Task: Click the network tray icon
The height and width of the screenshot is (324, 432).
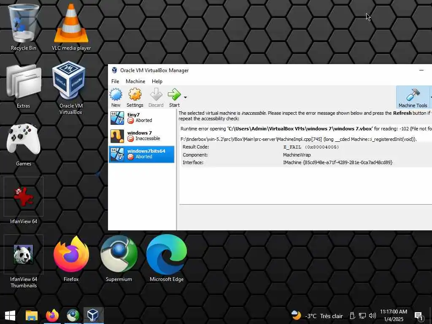Action: (x=362, y=316)
